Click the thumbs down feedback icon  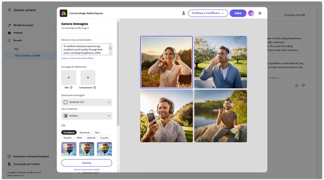point(303,85)
